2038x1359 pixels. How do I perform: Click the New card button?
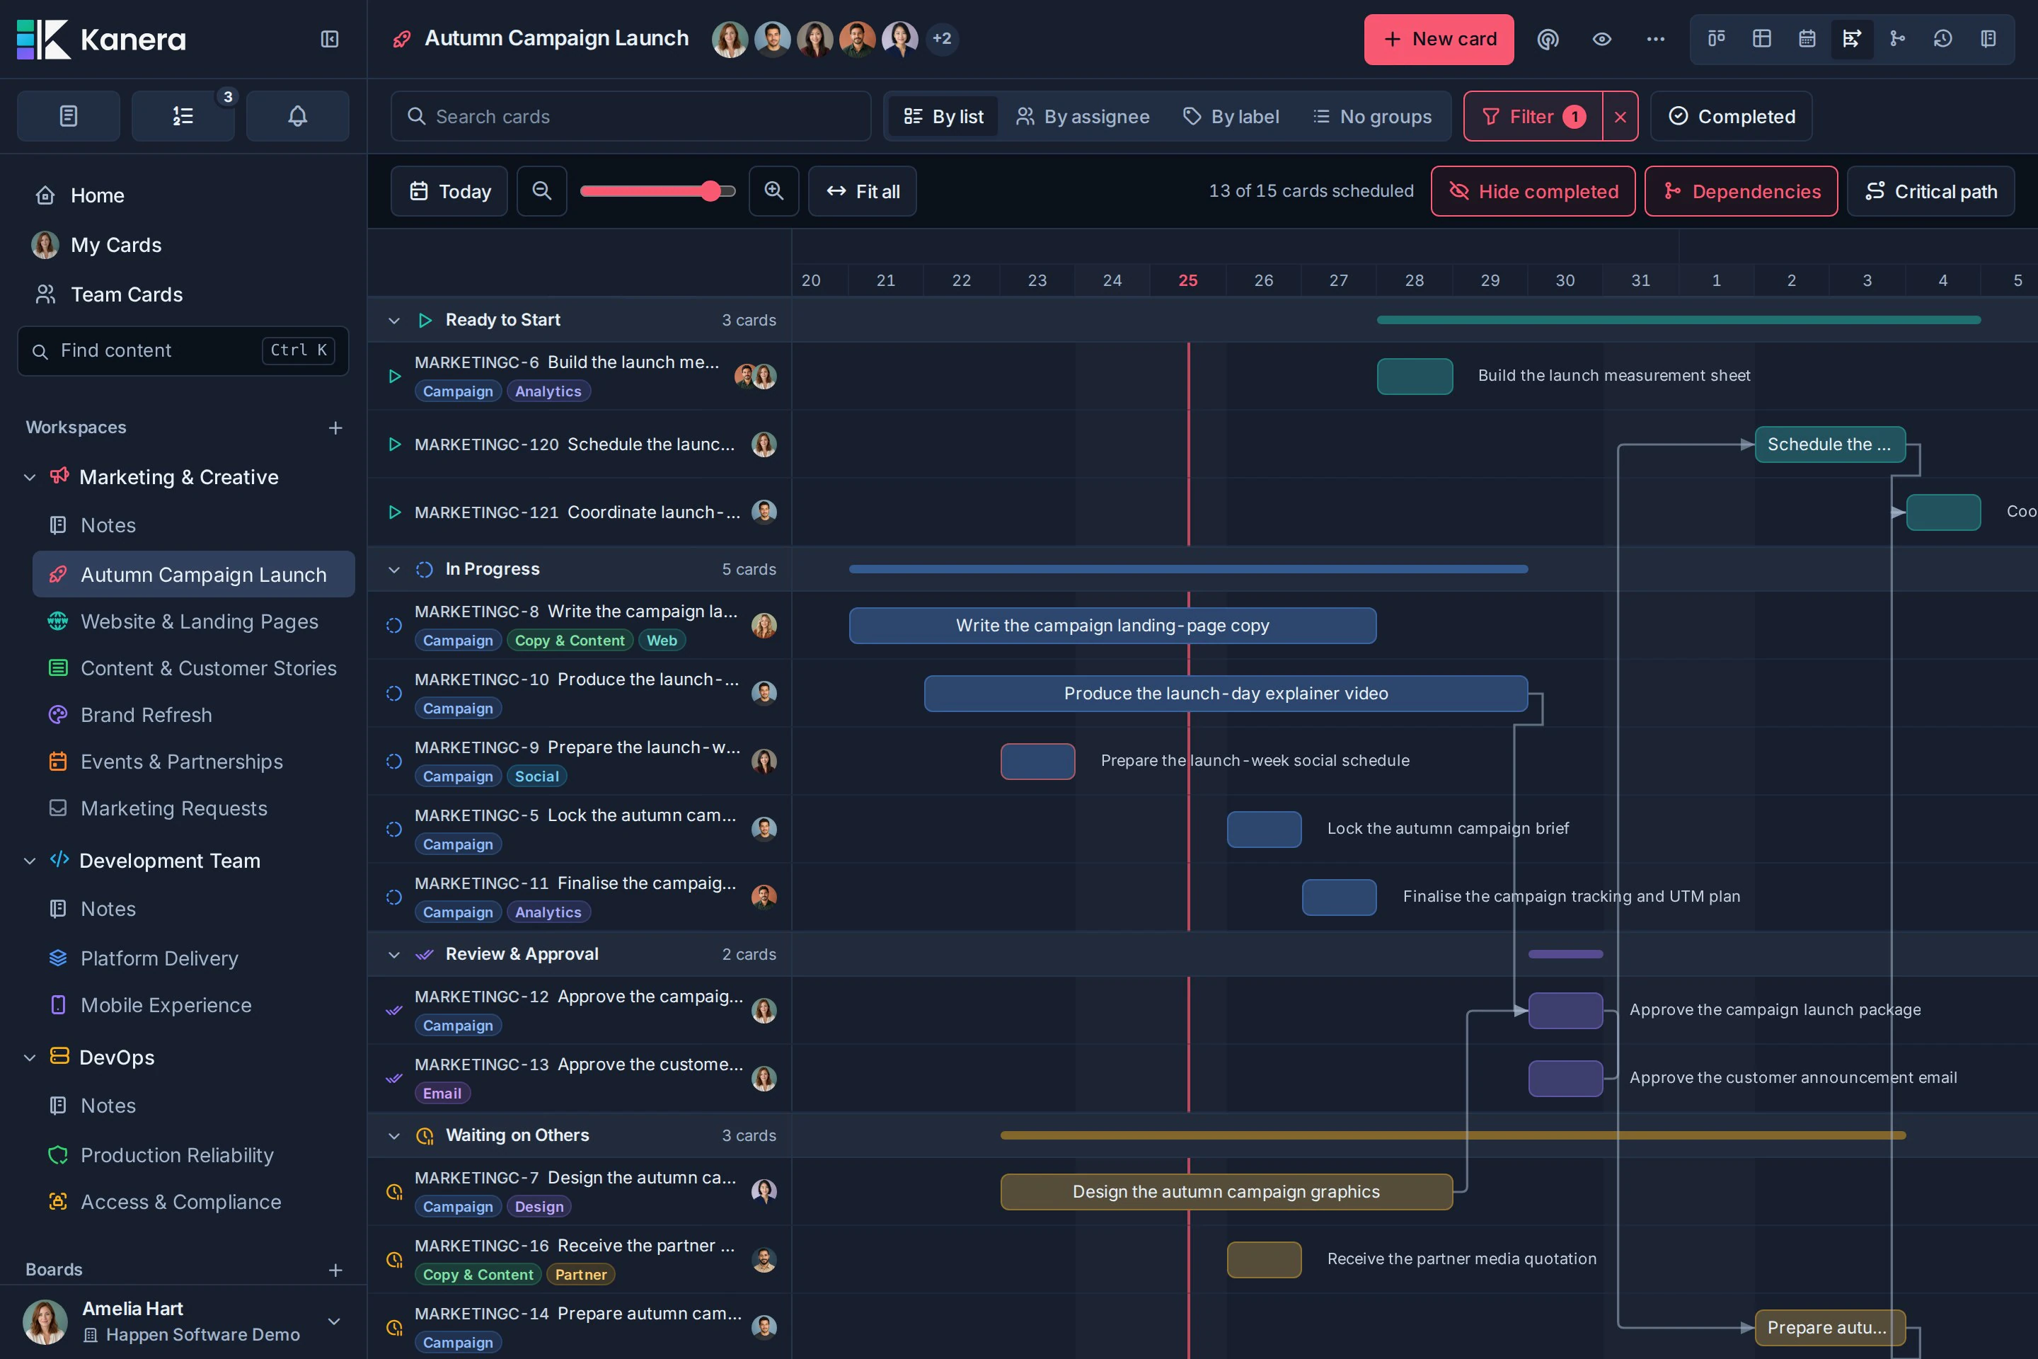1439,39
